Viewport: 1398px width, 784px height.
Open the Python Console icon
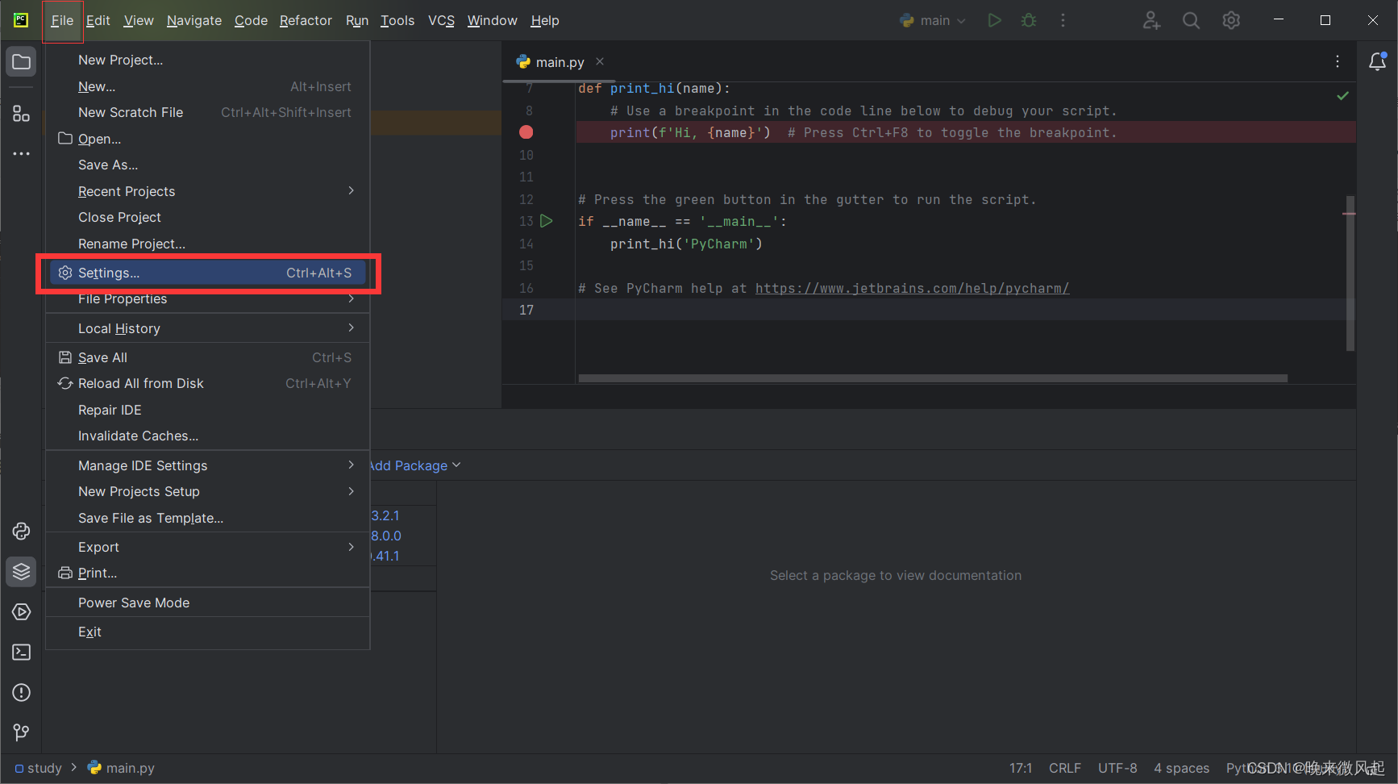21,531
